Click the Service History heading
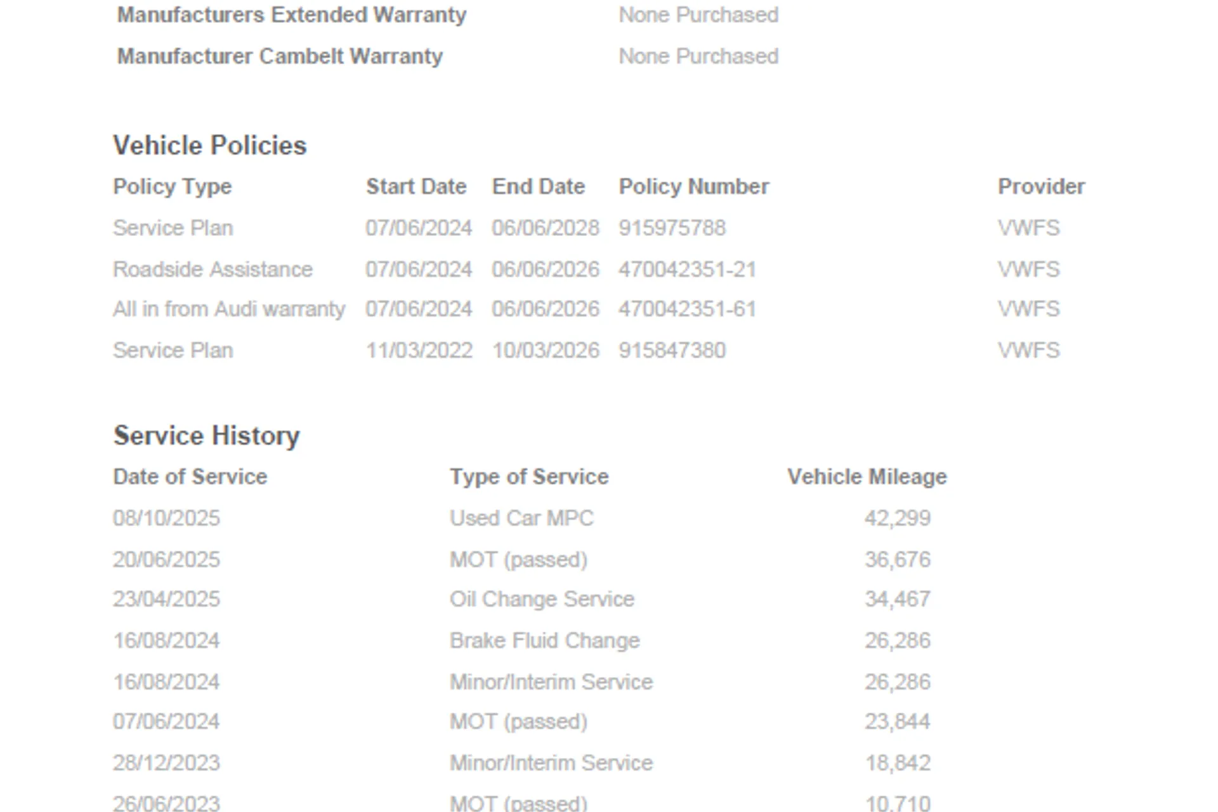 pos(206,436)
